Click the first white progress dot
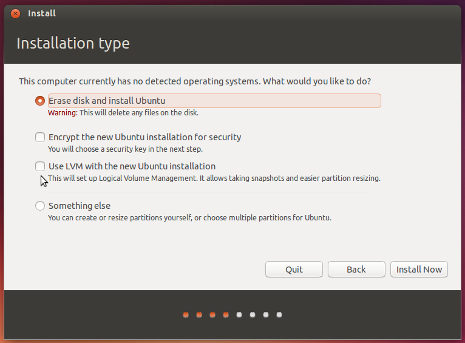Image resolution: width=465 pixels, height=343 pixels. (239, 314)
